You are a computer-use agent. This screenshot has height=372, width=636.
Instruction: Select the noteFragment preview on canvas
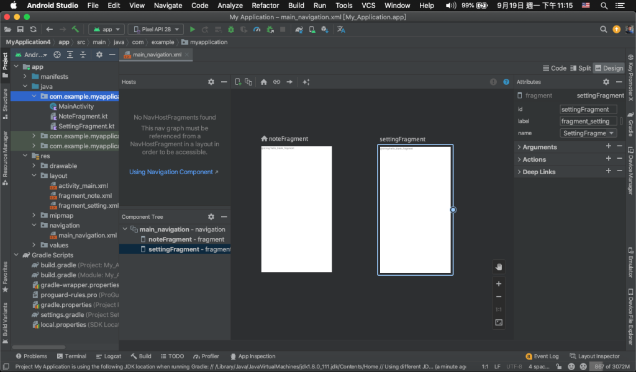click(x=296, y=210)
